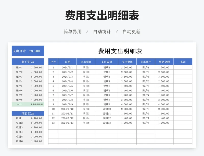Select the 项目1 6,700.00 summary row
The height and width of the screenshot is (156, 204).
pyautogui.click(x=28, y=118)
